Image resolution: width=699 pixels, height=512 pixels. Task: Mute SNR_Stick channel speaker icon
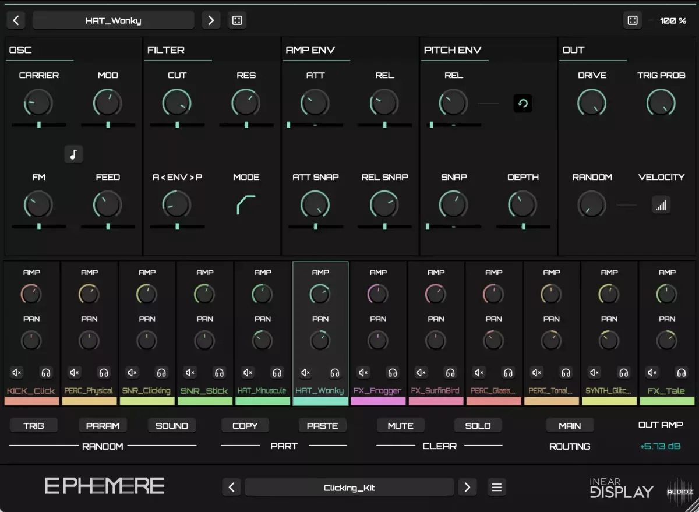(190, 373)
